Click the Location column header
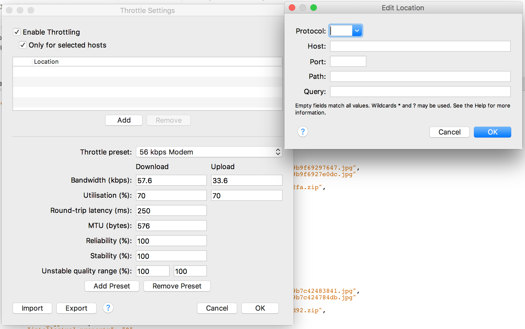Screen dimensions: 525x329 (x=46, y=62)
